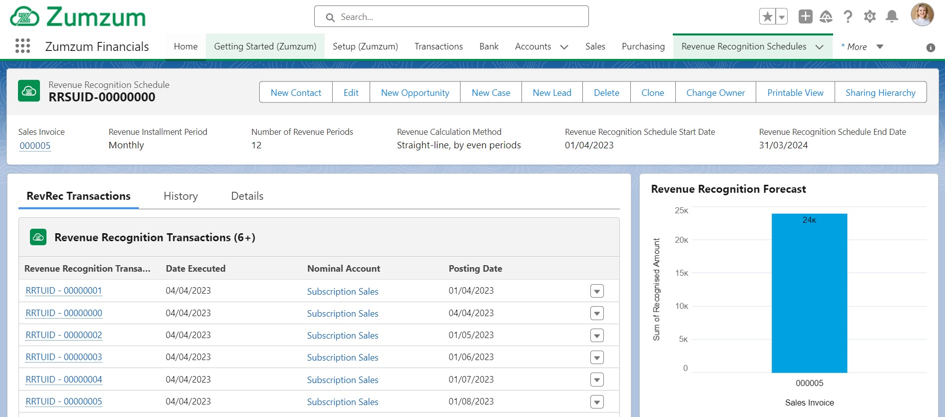
Task: Open transaction RRTUID - 00000000
Action: (64, 313)
